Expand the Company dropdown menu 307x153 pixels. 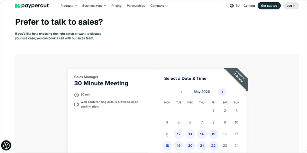[159, 6]
